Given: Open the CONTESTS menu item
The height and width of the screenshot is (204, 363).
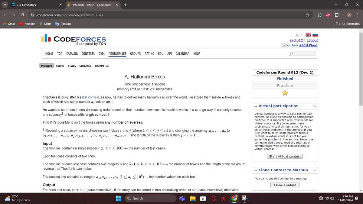Looking at the screenshot, I should point(88,53).
